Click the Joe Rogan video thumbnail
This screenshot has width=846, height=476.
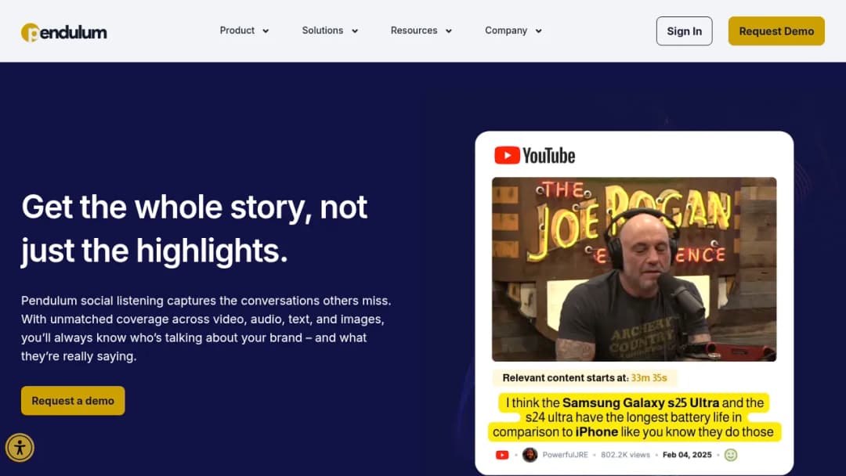coord(634,269)
